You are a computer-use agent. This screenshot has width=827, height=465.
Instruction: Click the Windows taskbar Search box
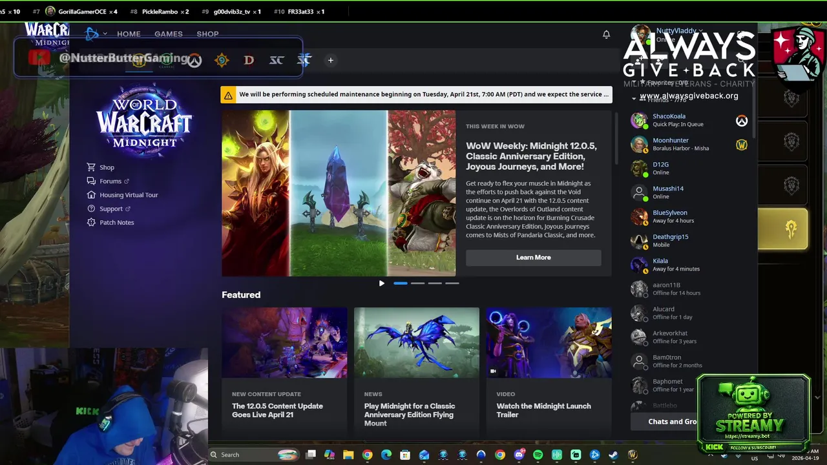(x=254, y=455)
